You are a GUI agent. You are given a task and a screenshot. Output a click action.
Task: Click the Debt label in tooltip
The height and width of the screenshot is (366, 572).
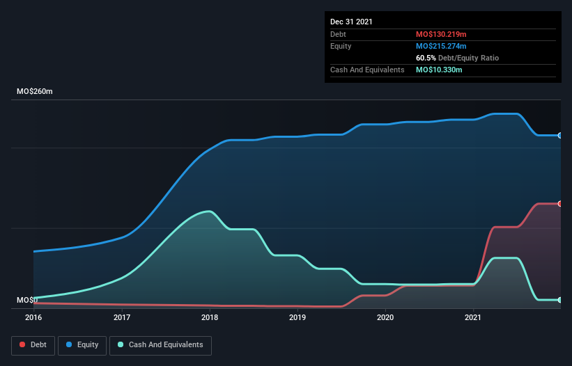click(x=338, y=34)
